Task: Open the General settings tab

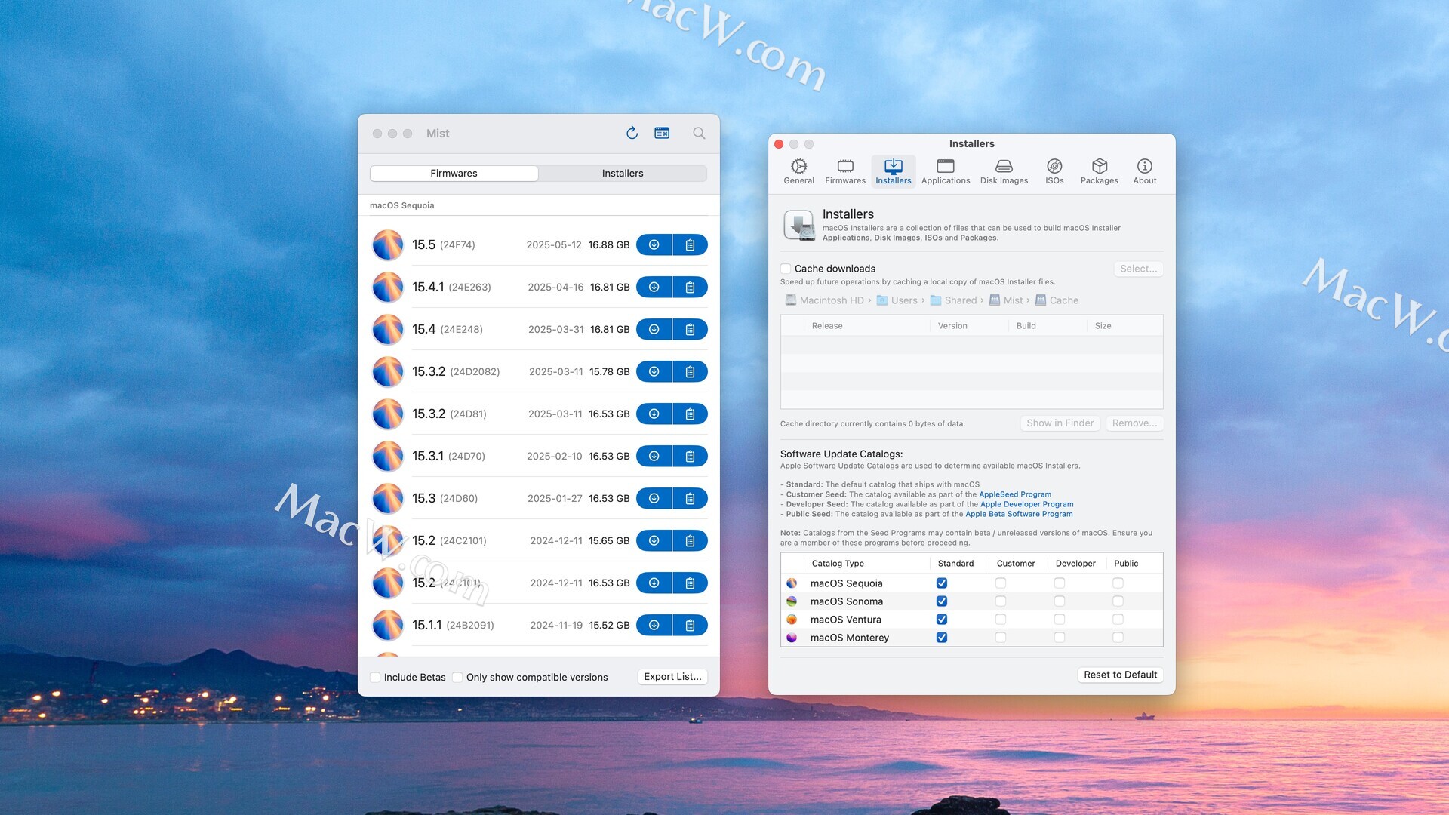Action: click(798, 171)
